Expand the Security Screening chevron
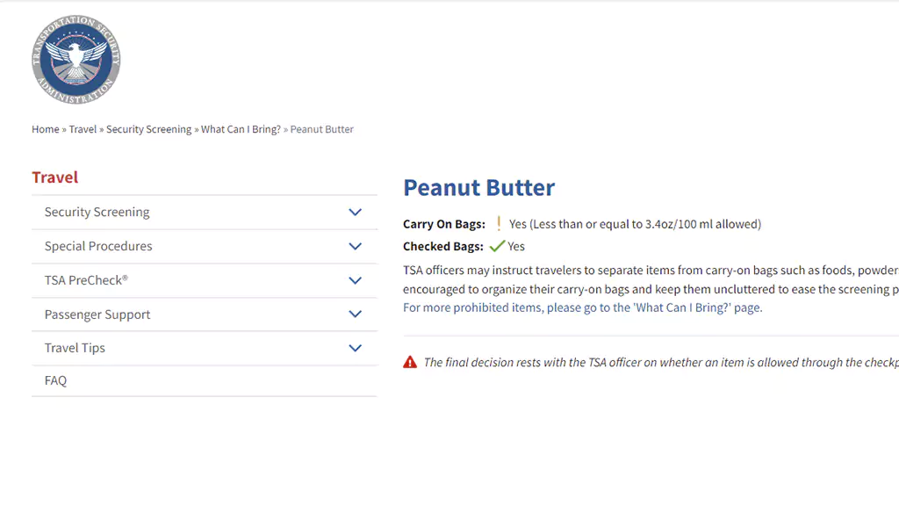Screen dimensions: 899x506 pos(356,213)
